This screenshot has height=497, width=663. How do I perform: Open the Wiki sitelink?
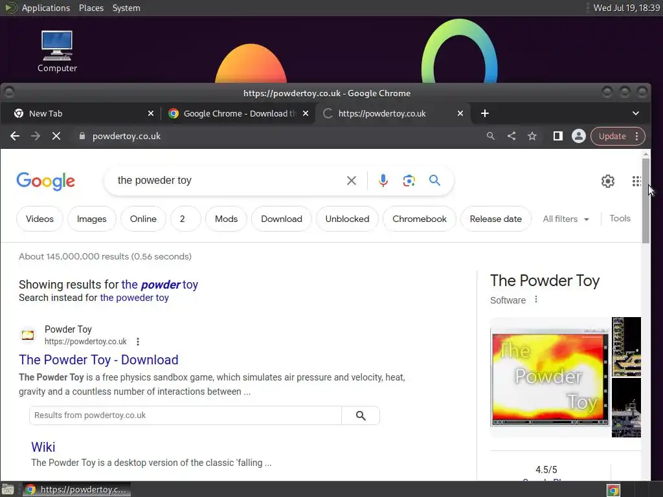(x=43, y=447)
